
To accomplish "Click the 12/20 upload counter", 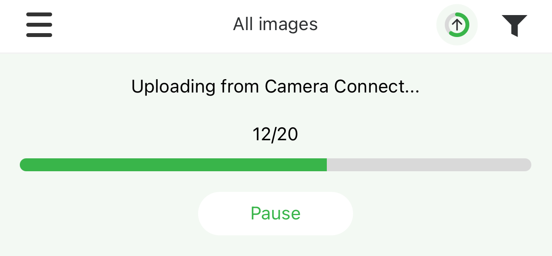I will [275, 135].
